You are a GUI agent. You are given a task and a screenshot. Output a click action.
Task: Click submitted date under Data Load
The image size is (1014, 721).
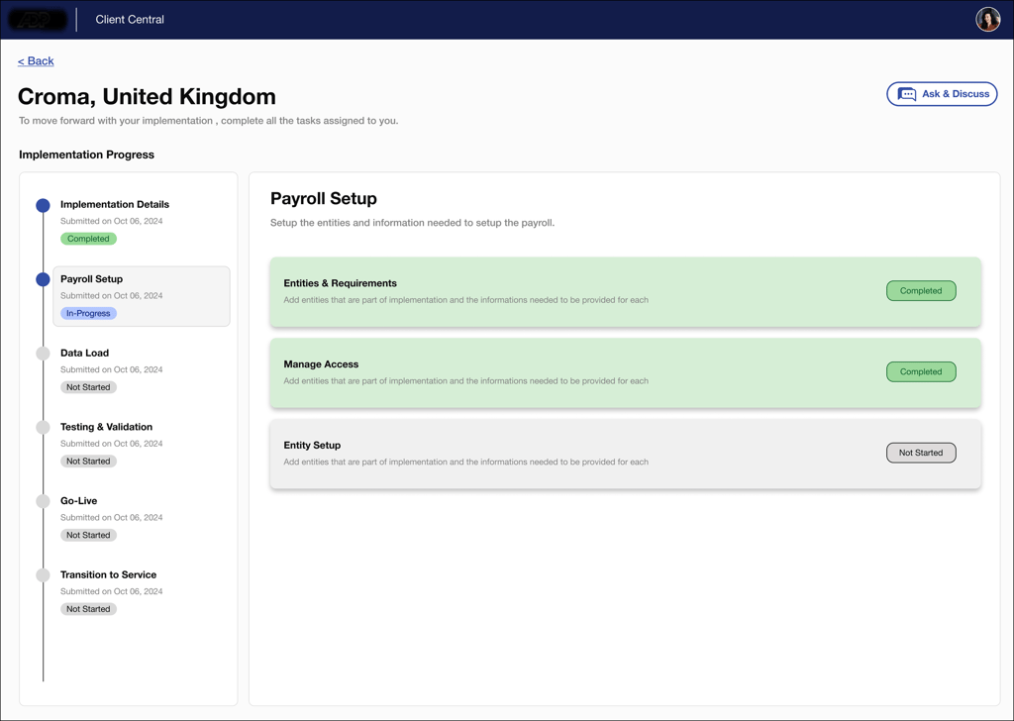coord(111,369)
